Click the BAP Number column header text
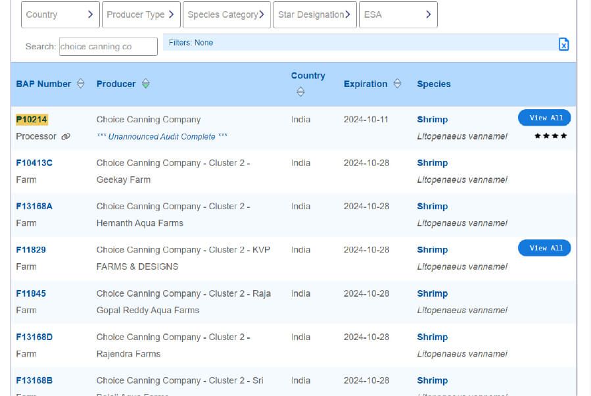The image size is (591, 396). [43, 84]
